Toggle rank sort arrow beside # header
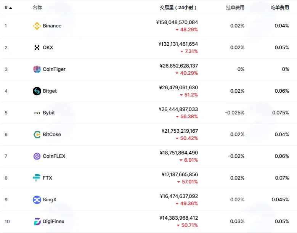Screen dimensions: 297x233 pyautogui.click(x=11, y=8)
